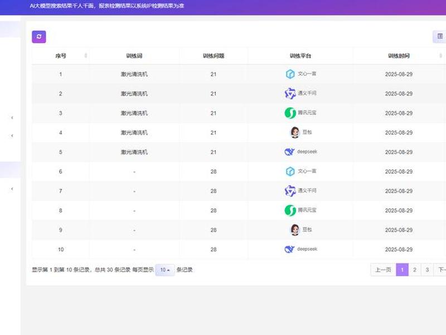The width and height of the screenshot is (446, 335).
Task: Click date 2025-08-29 in row 9
Action: click(x=399, y=230)
